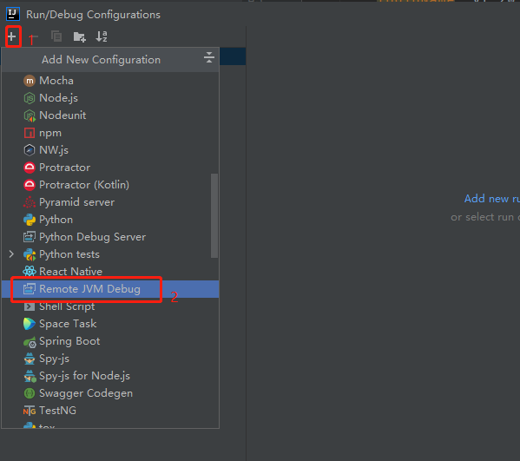The image size is (520, 461).
Task: Click the Swagger Codegen icon
Action: click(x=30, y=393)
